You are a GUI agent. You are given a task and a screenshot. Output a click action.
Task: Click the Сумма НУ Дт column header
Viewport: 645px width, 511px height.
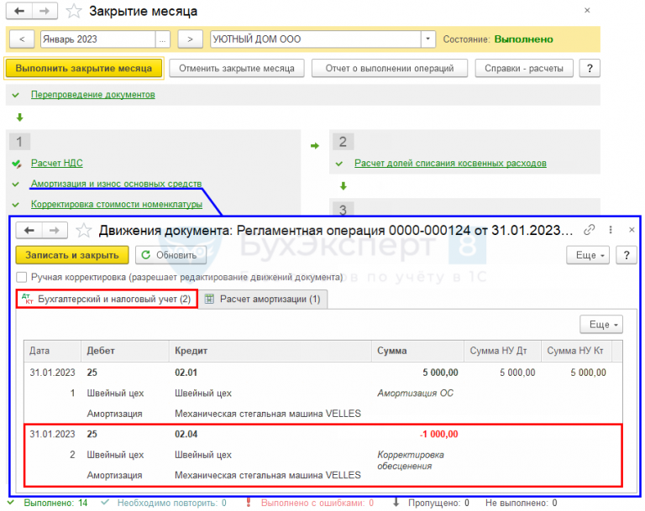[x=503, y=351]
